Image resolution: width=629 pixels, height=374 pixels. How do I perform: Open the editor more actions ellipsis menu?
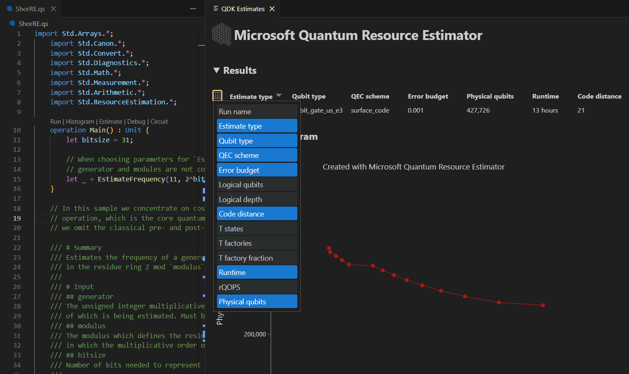pos(193,8)
